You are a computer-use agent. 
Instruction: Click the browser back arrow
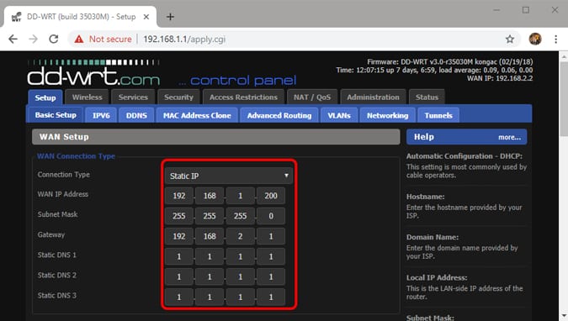(13, 39)
